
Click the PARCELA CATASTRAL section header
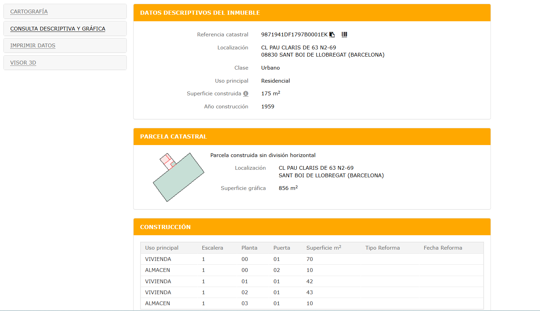(x=173, y=136)
